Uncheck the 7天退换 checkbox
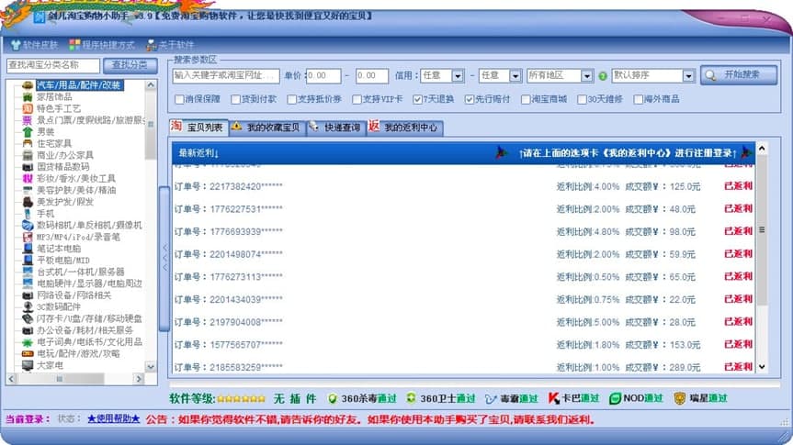 point(417,99)
